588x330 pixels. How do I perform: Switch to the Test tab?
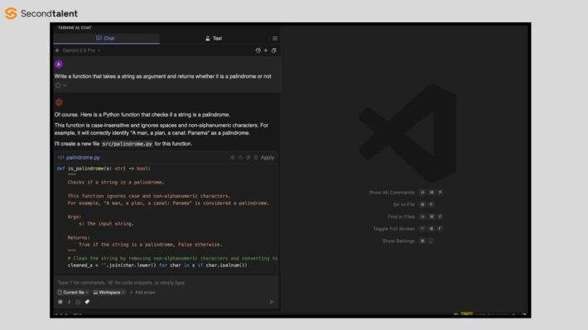[x=214, y=38]
